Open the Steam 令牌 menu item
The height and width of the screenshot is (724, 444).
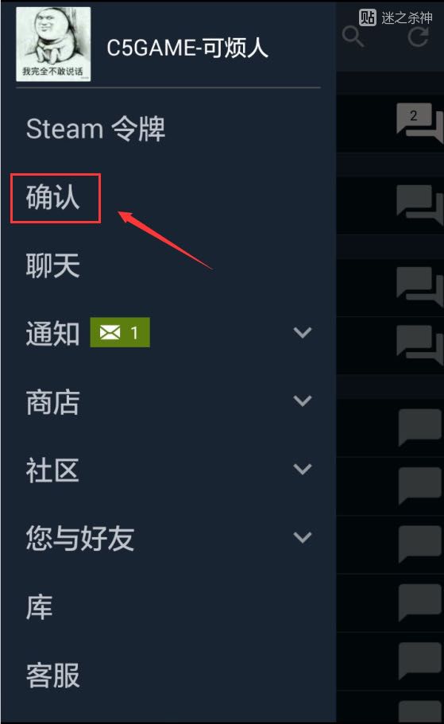[95, 129]
